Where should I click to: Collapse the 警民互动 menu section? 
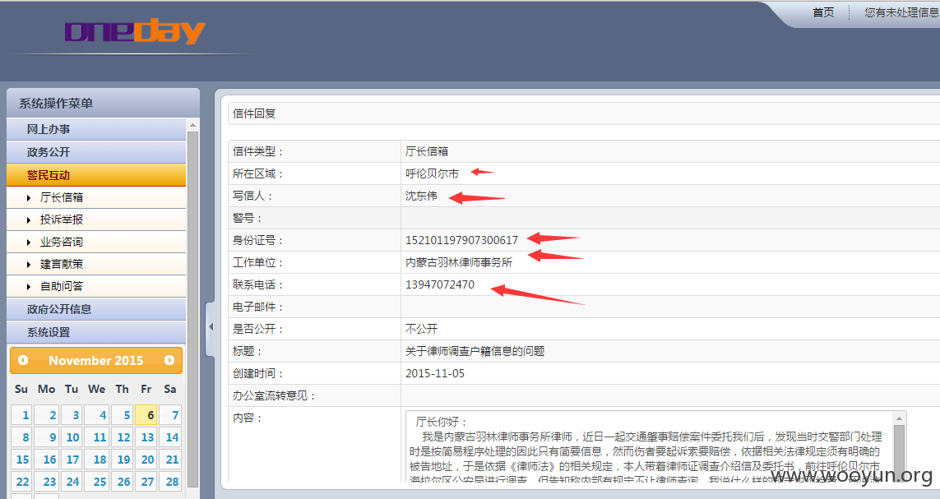click(96, 175)
